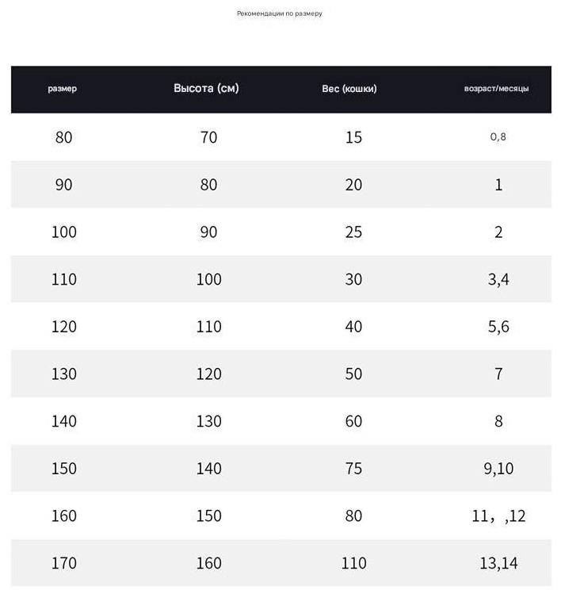Select the 'возраст/месяцы' column header

(x=496, y=89)
